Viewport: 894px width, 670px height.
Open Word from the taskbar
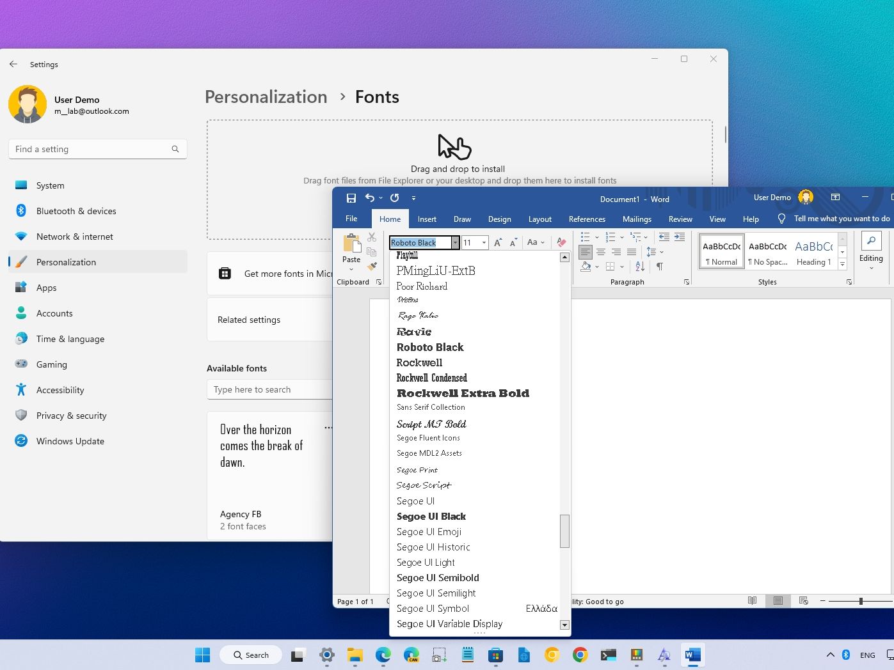click(x=692, y=655)
